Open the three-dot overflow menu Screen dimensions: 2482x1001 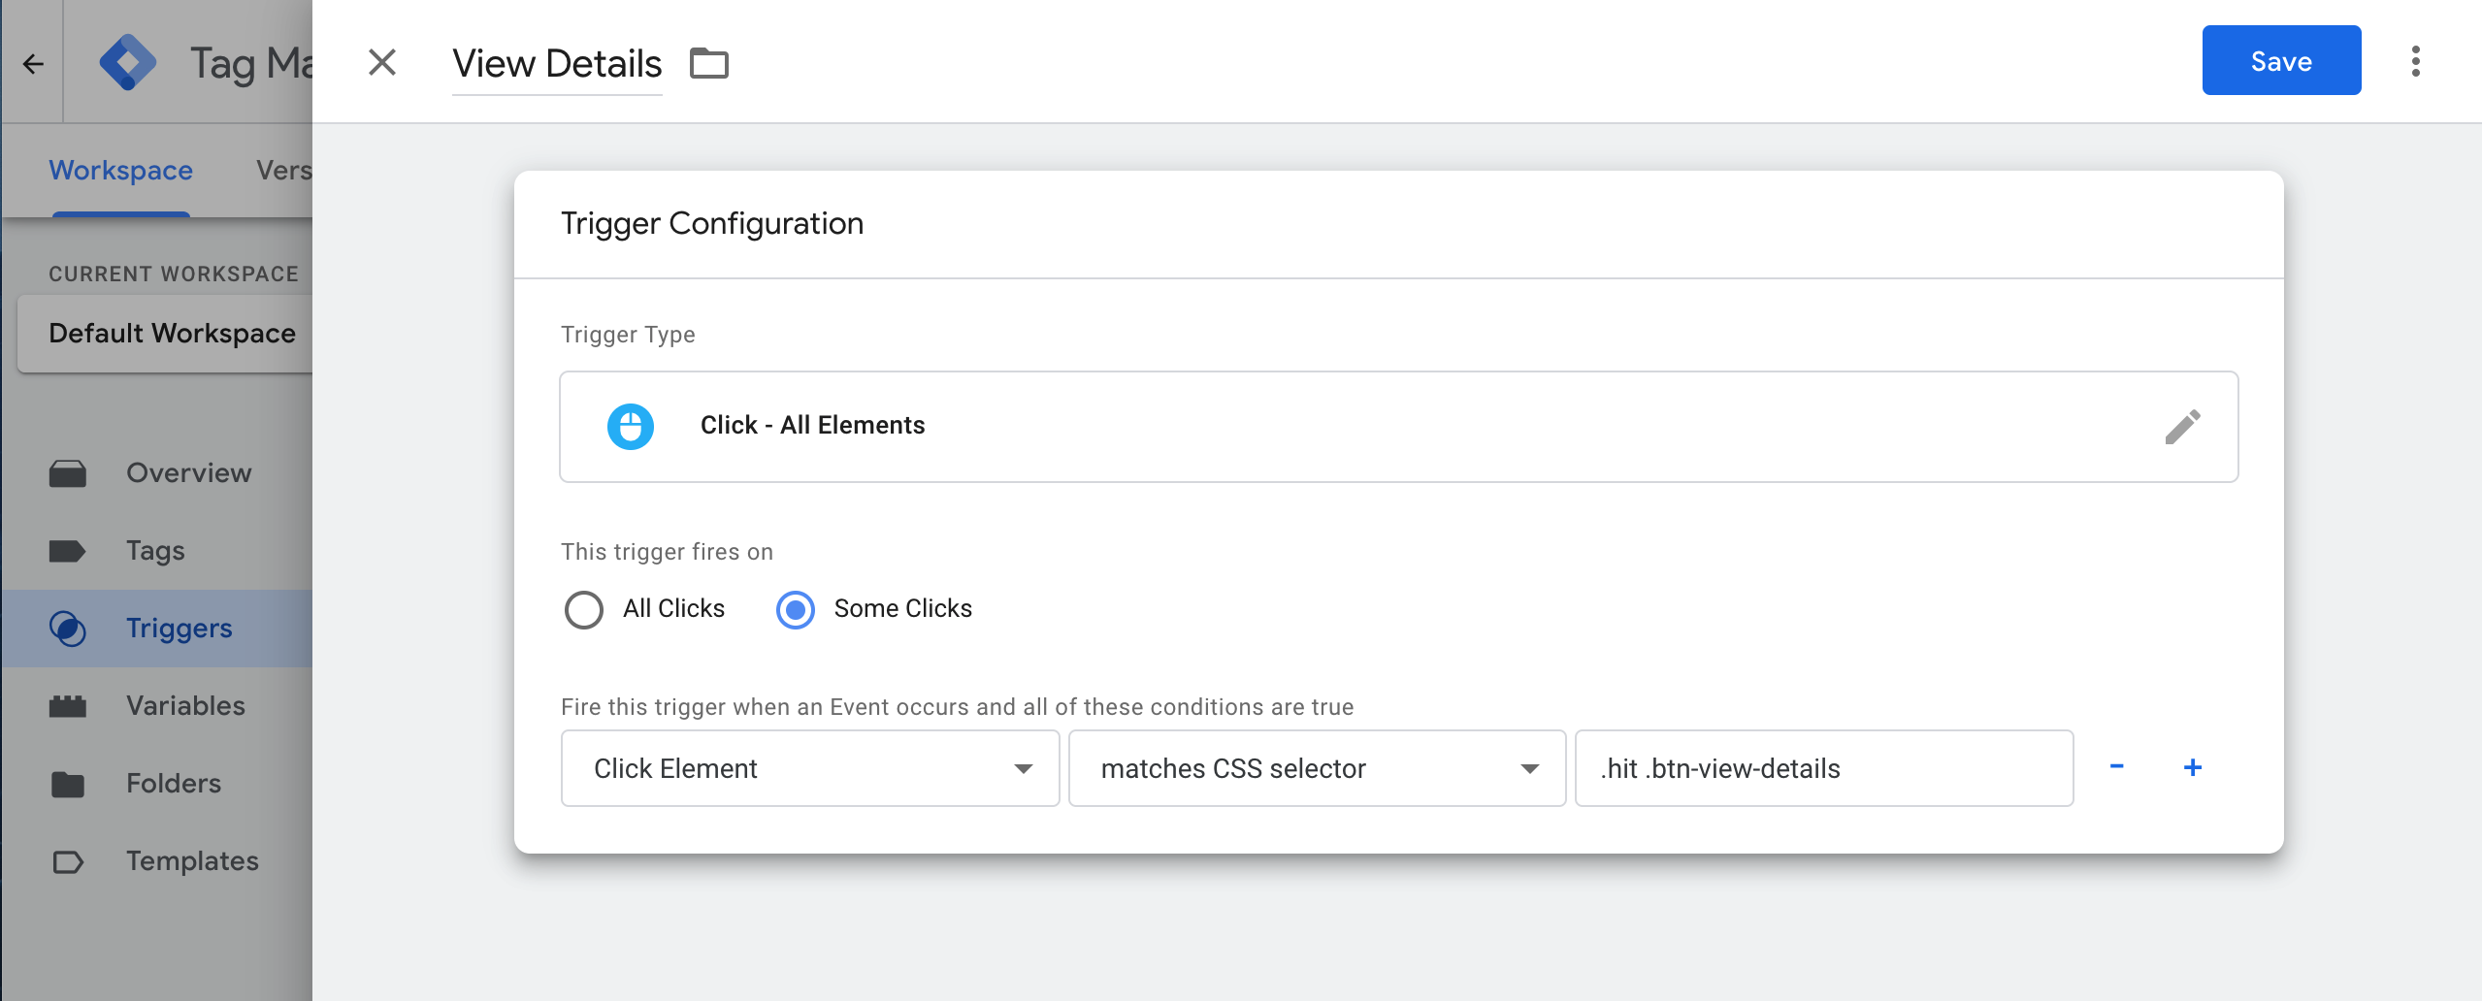point(2416,60)
